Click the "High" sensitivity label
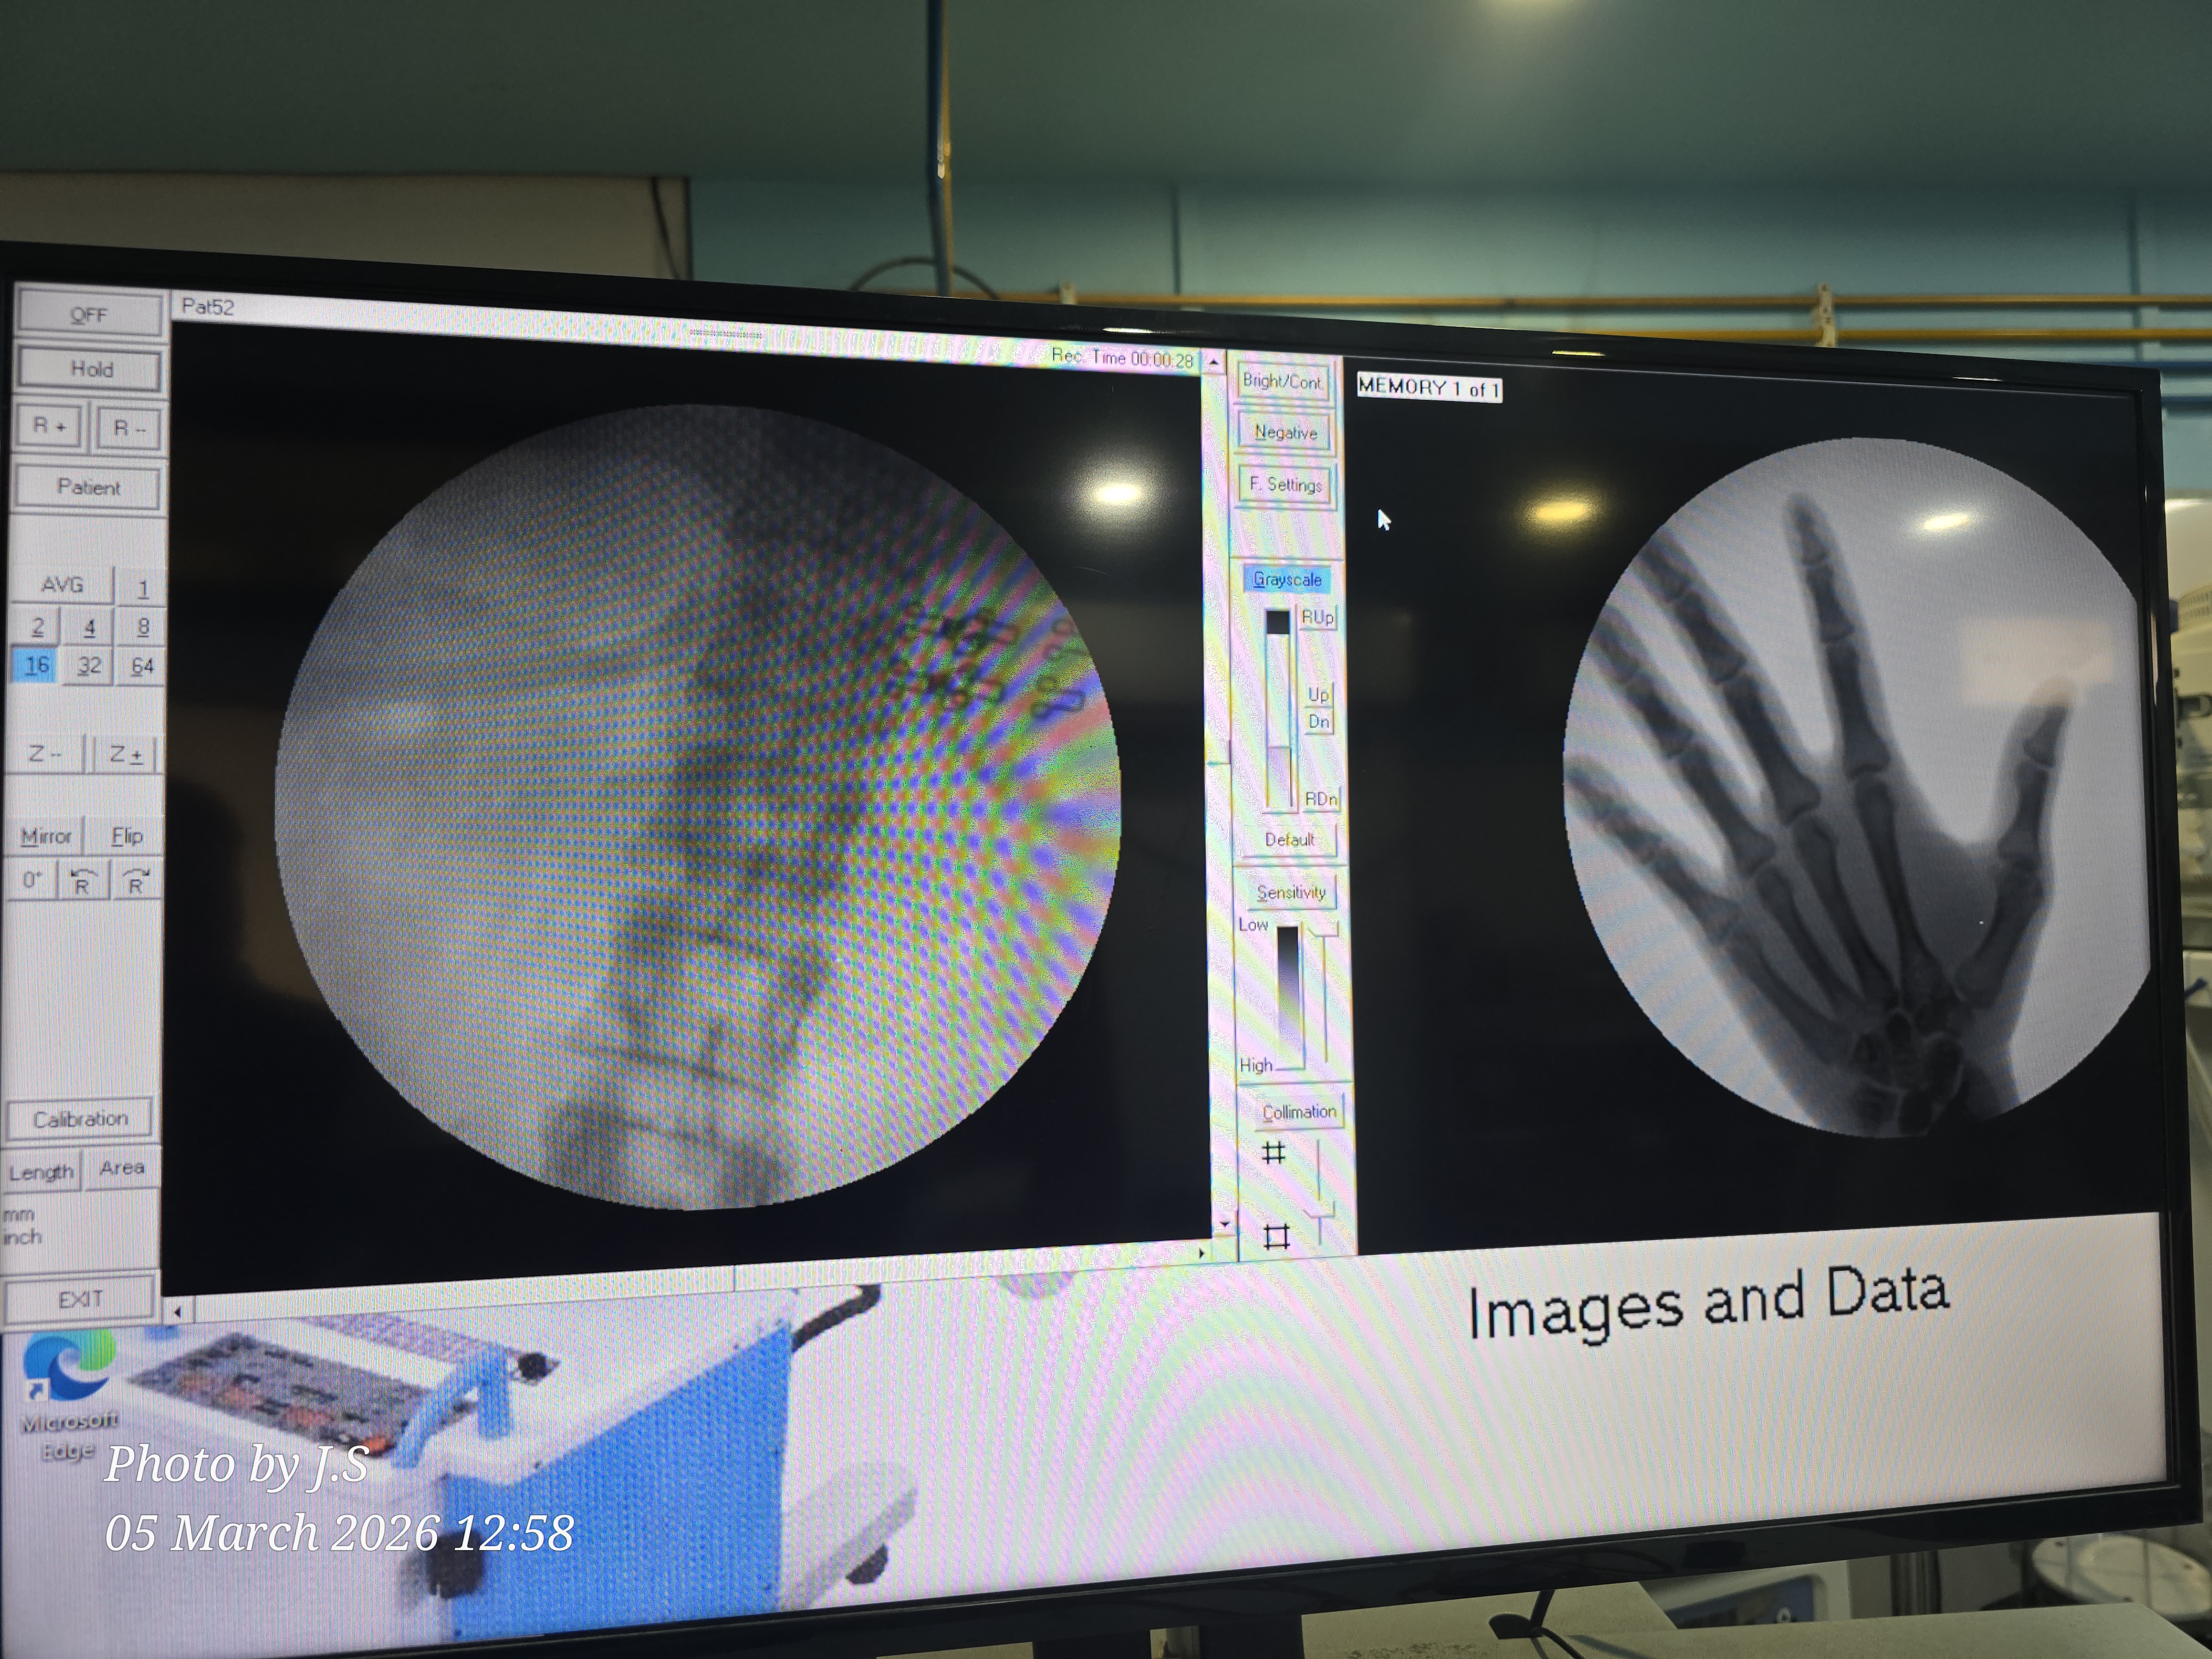 point(1256,1065)
